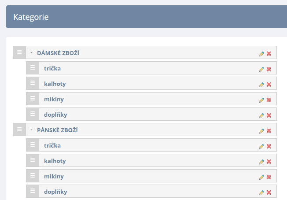Select kalhoty item under DÁMSKÉ ZBOŽÍ
Image resolution: width=287 pixels, height=200 pixels.
[x=158, y=84]
